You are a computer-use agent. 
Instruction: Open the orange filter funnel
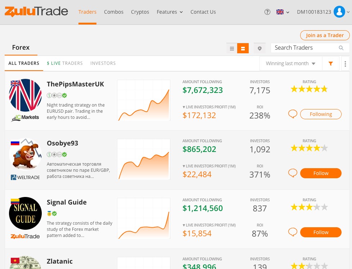click(330, 63)
